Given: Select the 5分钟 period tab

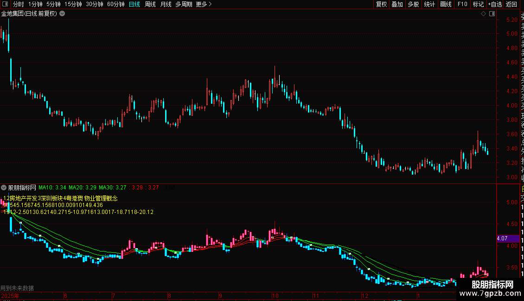Looking at the screenshot, I should [x=53, y=4].
